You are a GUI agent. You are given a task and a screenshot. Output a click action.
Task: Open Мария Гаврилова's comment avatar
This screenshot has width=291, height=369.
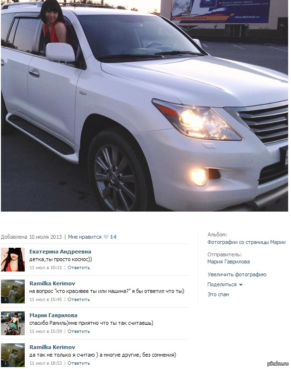point(13,323)
